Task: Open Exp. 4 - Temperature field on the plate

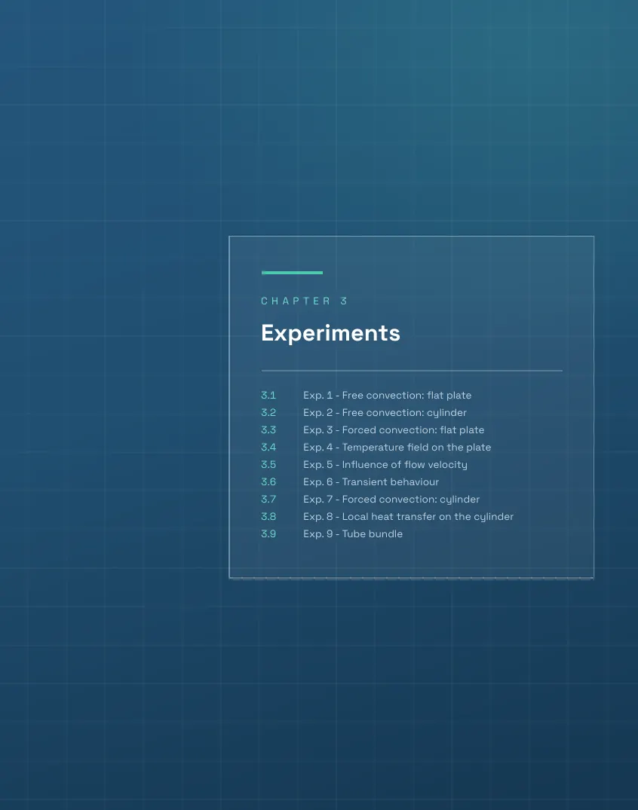Action: tap(397, 448)
